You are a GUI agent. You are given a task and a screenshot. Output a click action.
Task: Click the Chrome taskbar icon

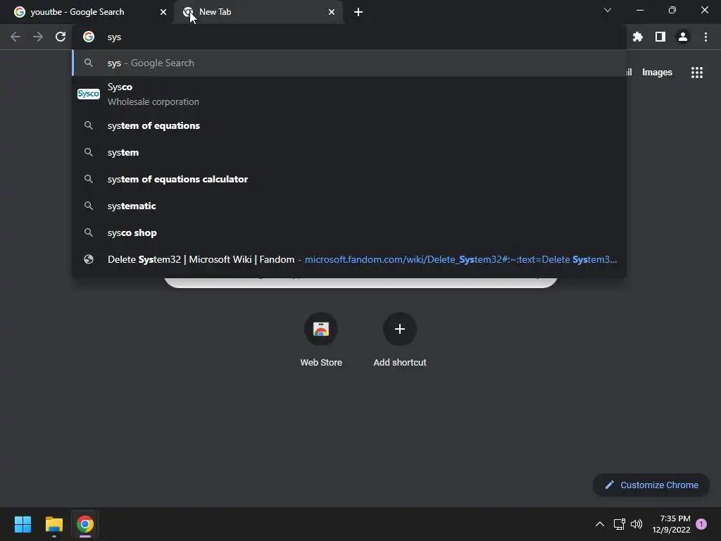pos(85,524)
